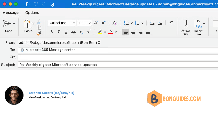Expand numbered list style options
The width and height of the screenshot is (218, 117).
[142, 23]
